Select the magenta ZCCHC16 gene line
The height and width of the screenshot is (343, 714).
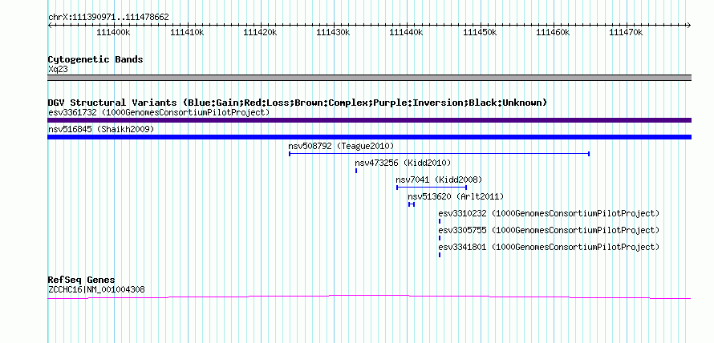pyautogui.click(x=369, y=297)
